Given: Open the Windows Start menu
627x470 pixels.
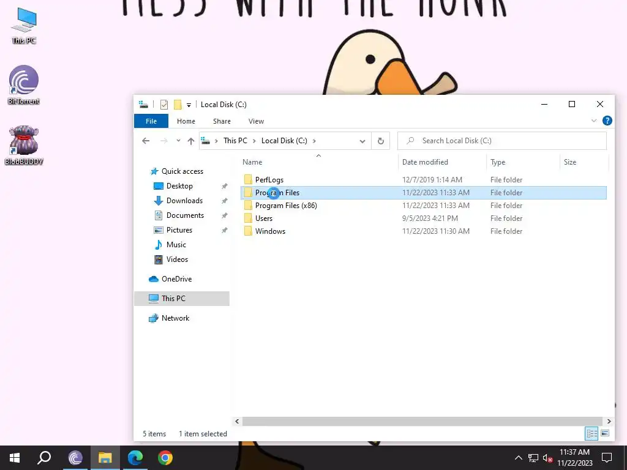Looking at the screenshot, I should pos(15,458).
